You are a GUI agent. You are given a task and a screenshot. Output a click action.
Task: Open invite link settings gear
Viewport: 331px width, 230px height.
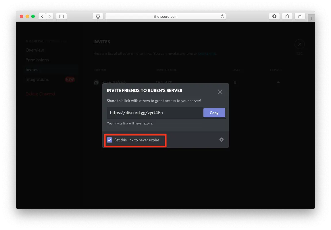click(221, 140)
